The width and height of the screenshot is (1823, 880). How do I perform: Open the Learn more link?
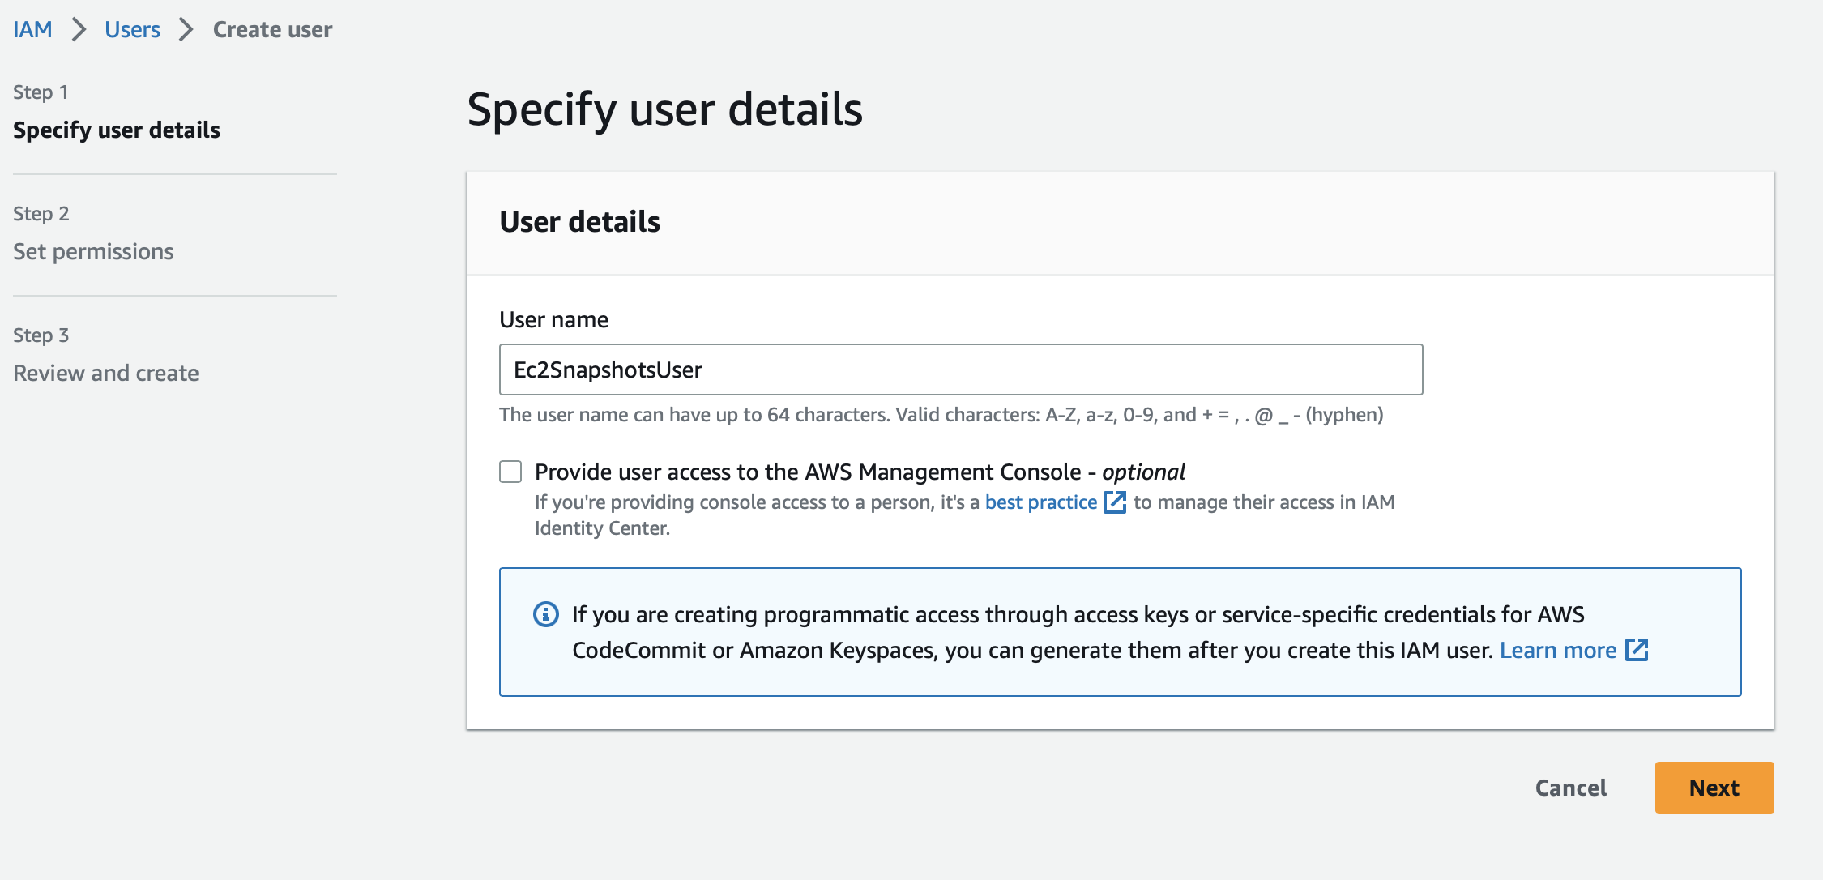(1557, 650)
